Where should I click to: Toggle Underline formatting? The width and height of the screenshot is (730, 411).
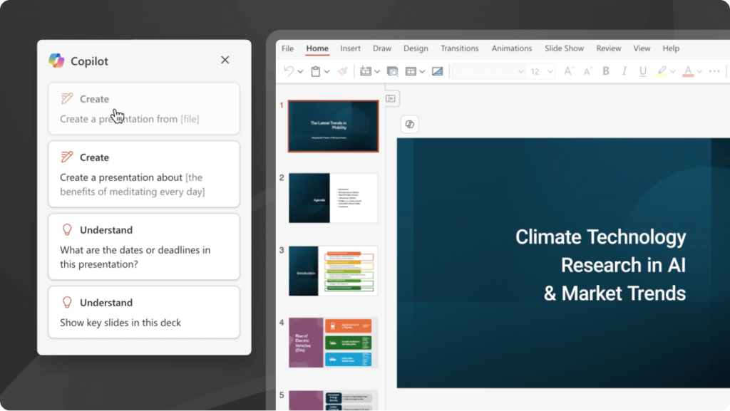click(643, 71)
